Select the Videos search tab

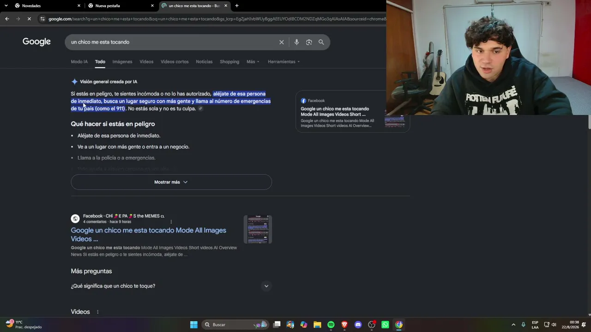click(146, 62)
